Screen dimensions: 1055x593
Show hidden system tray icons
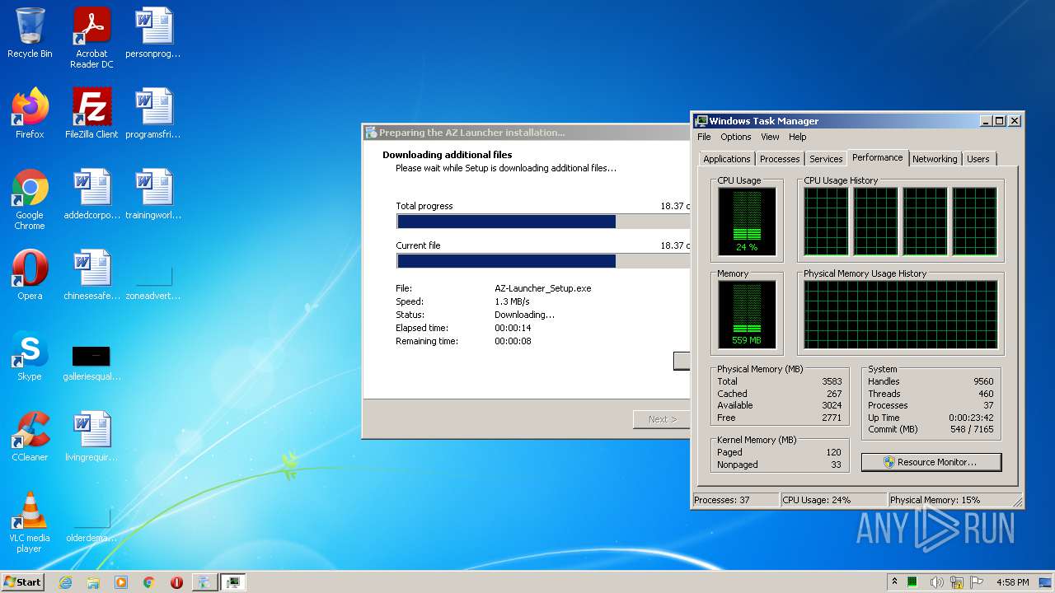(894, 582)
